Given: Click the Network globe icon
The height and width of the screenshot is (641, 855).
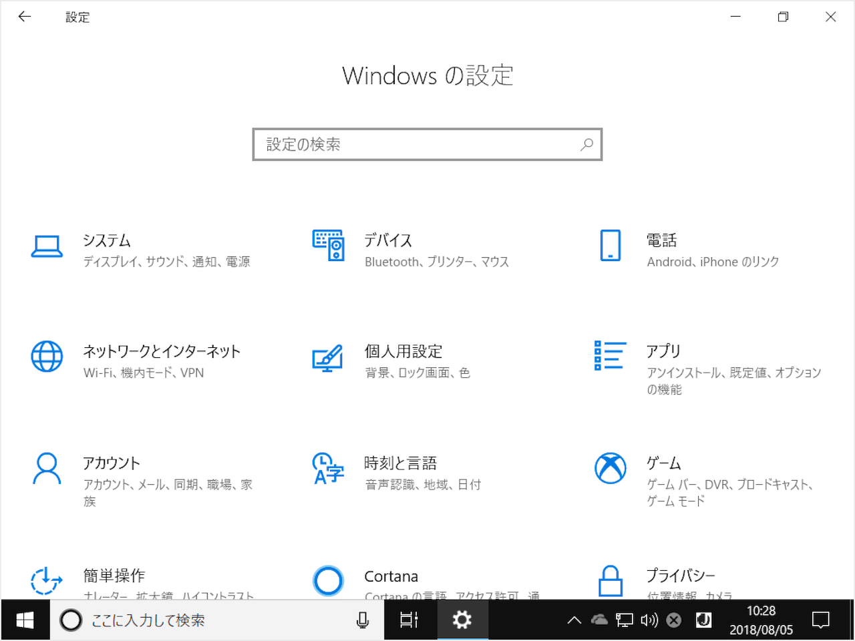Looking at the screenshot, I should (47, 357).
